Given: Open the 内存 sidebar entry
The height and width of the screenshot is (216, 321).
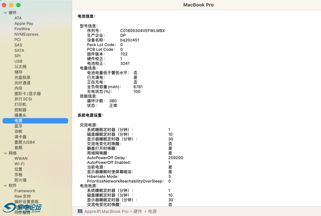Looking at the screenshot, I should point(18,88).
